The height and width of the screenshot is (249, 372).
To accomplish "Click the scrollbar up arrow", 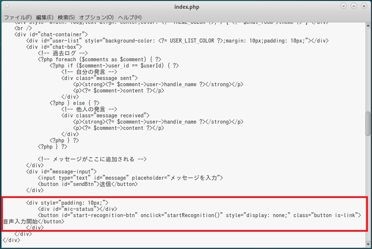I will point(368,25).
